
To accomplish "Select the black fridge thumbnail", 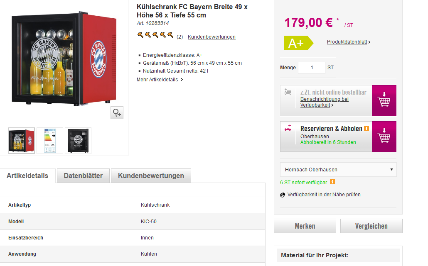I will 78,141.
